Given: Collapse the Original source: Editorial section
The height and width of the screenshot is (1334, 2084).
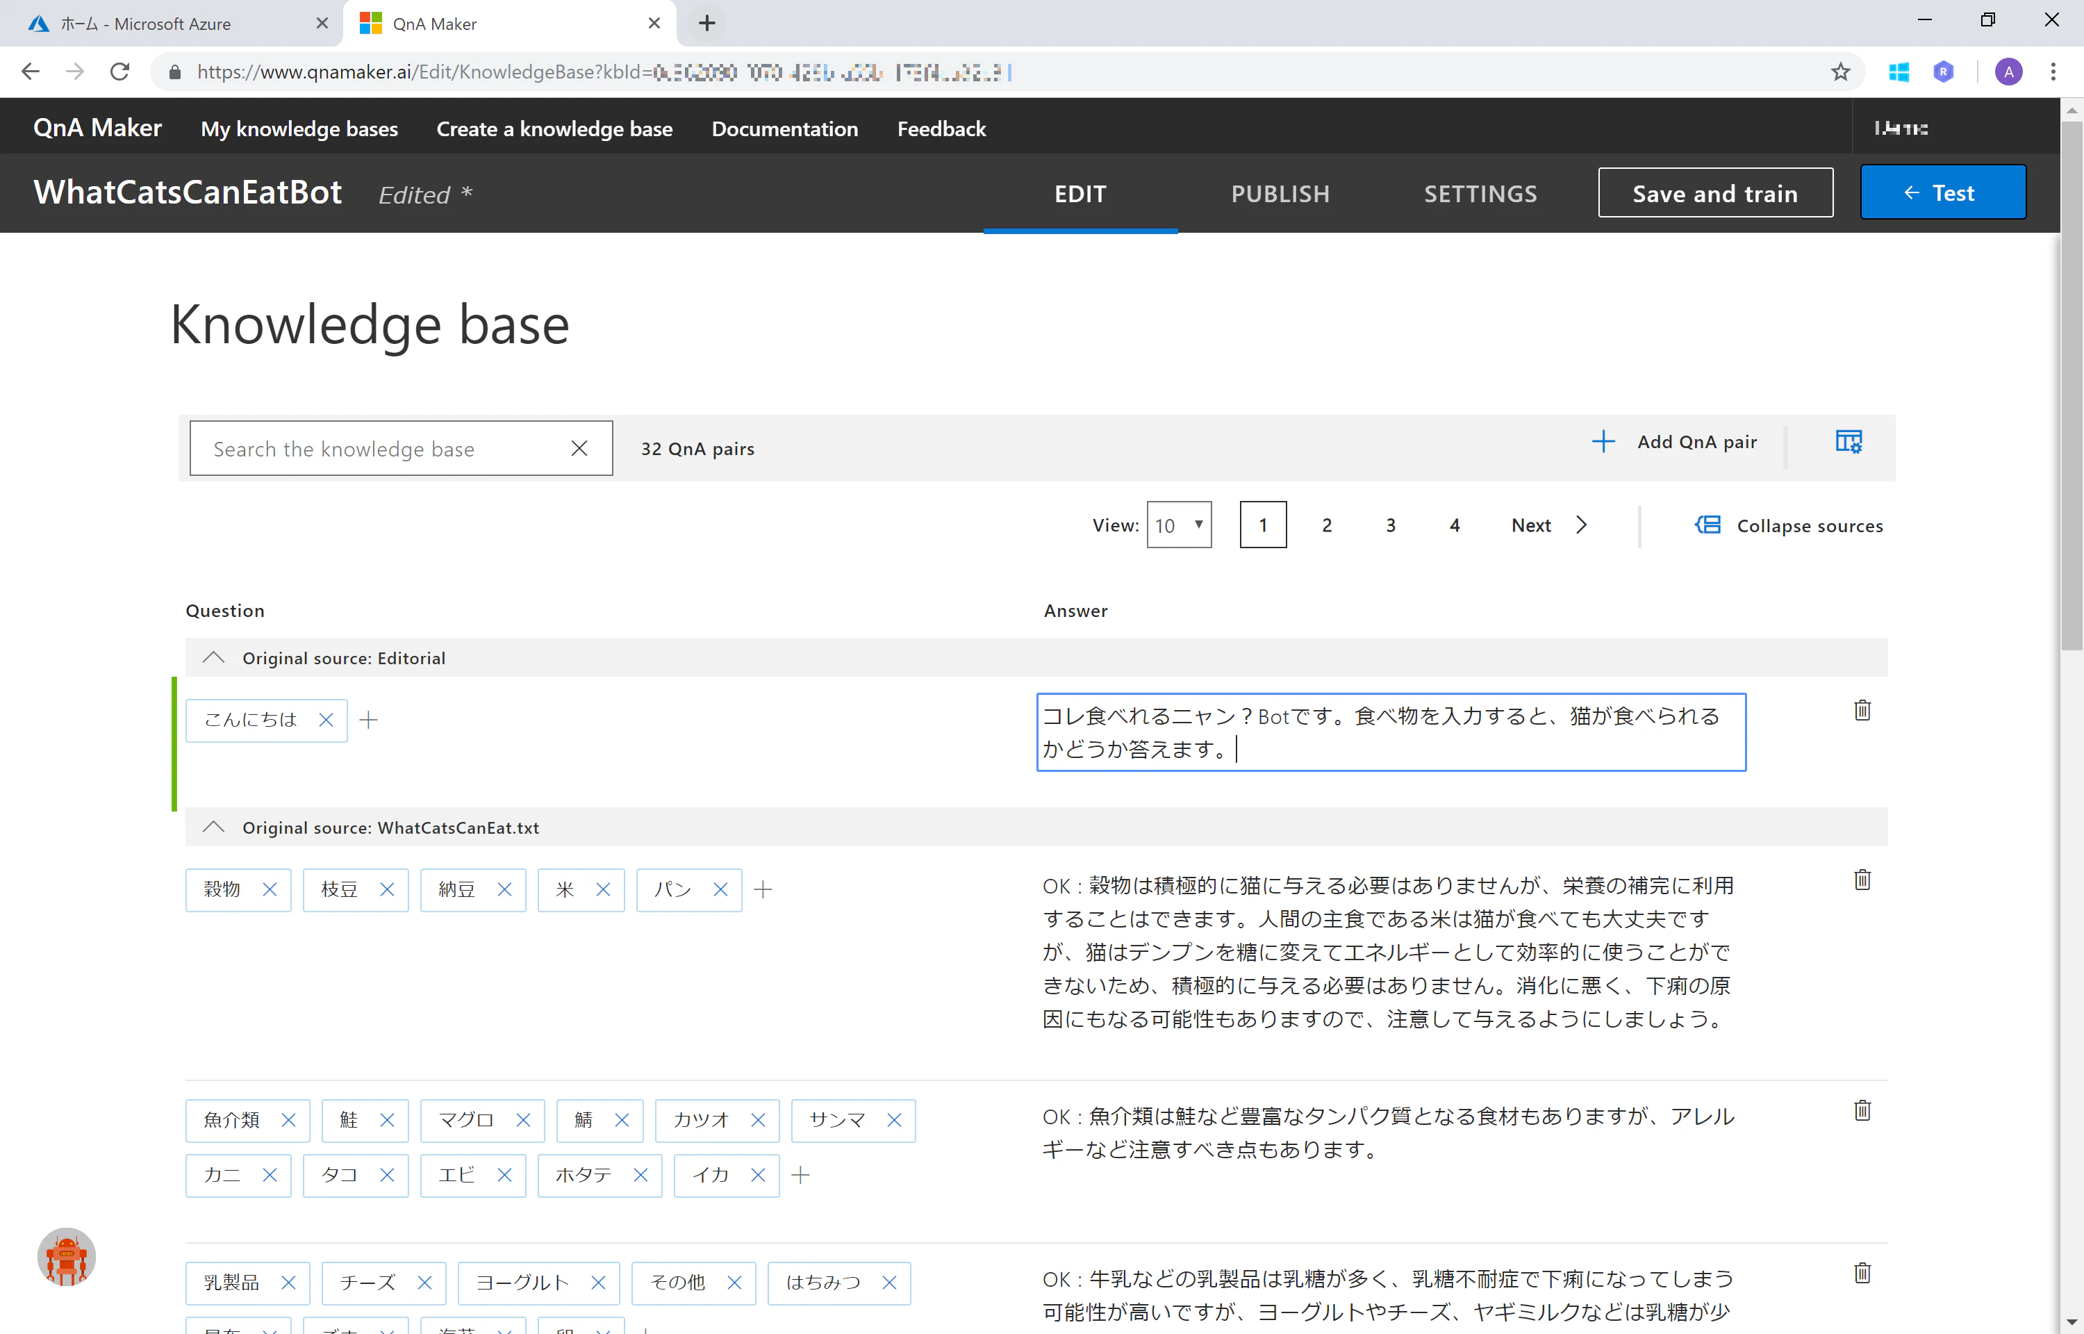Looking at the screenshot, I should tap(213, 659).
